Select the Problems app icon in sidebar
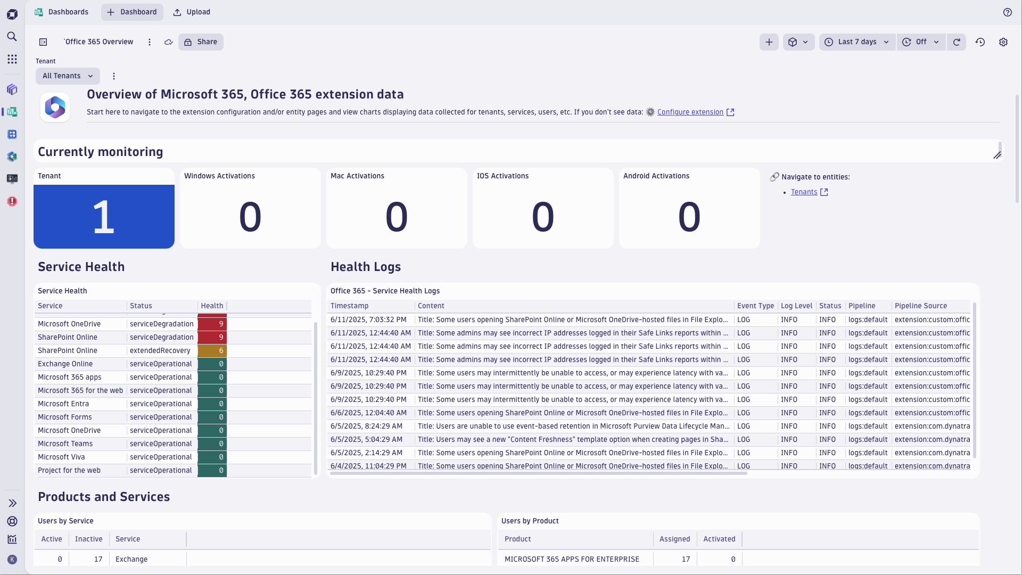Viewport: 1022px width, 575px height. 12,201
